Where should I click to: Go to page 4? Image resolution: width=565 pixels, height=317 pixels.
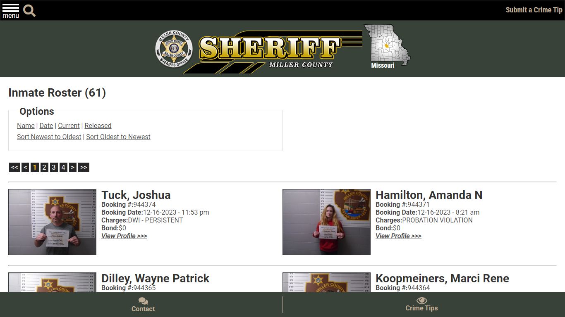(63, 167)
